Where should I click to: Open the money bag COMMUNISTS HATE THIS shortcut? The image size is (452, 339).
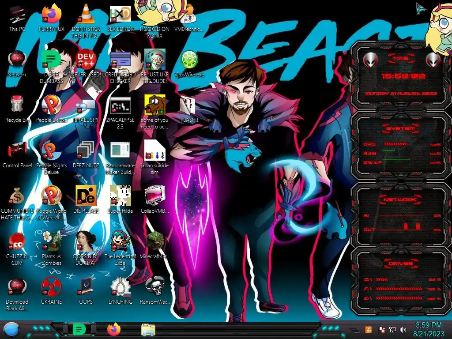(17, 203)
